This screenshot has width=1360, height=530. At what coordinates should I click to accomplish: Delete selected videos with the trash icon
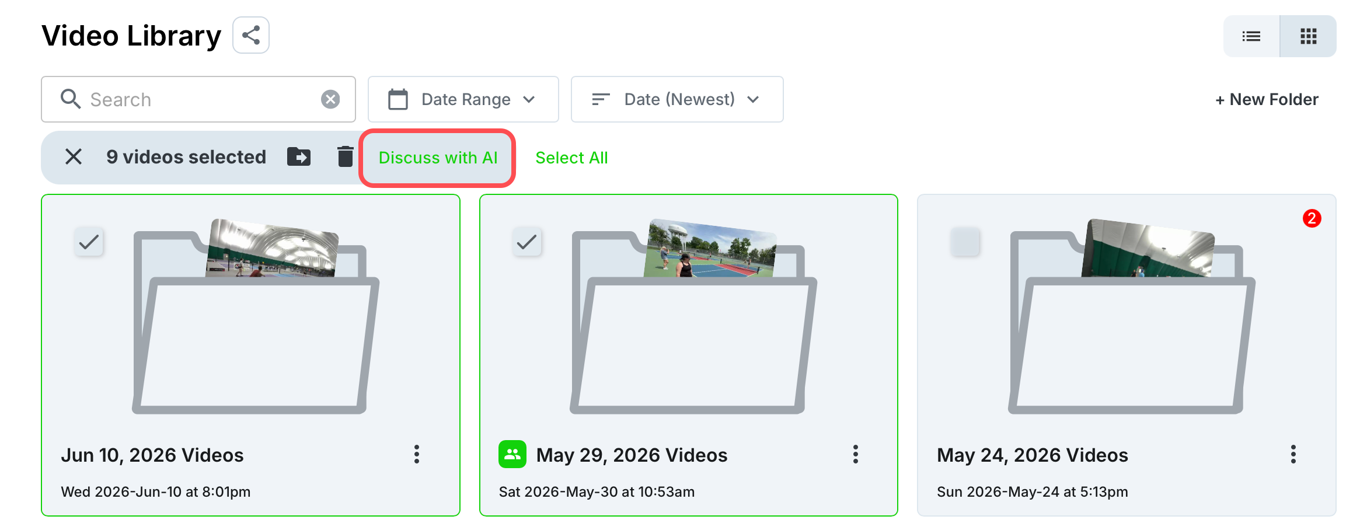(x=345, y=156)
